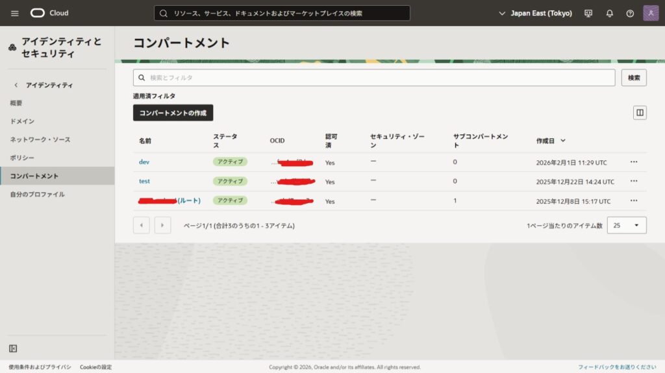Click the コンパートメントの作成 button
Viewport: 665px width, 373px height.
[173, 113]
